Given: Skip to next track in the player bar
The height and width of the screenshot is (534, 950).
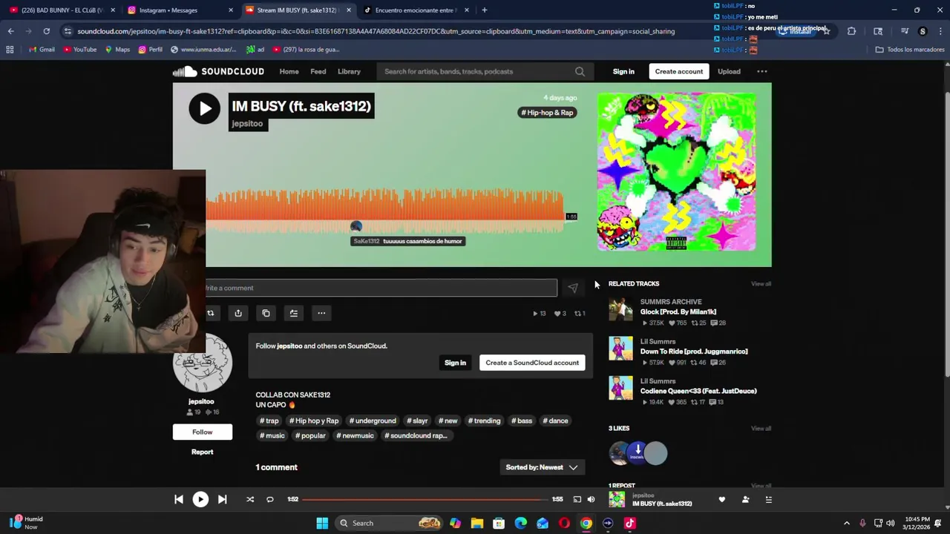Looking at the screenshot, I should (x=222, y=499).
